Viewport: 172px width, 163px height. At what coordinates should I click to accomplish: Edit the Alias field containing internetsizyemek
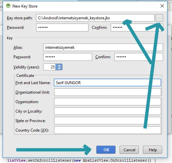pyautogui.click(x=103, y=47)
